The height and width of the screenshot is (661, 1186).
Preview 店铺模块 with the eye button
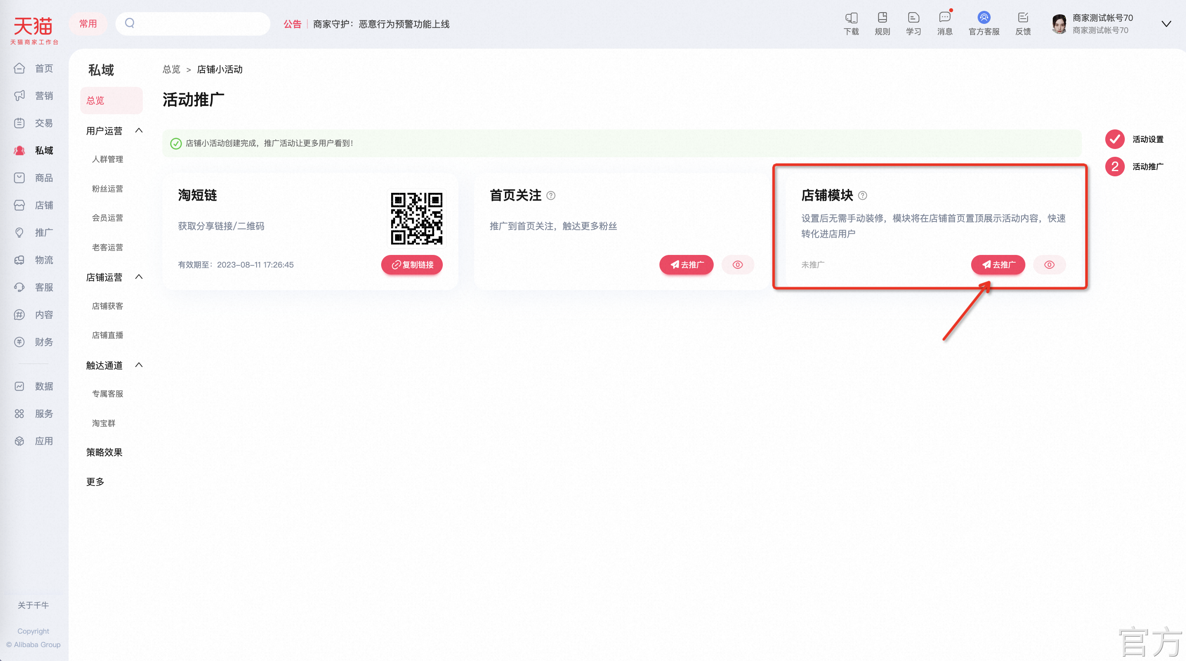[1049, 264]
